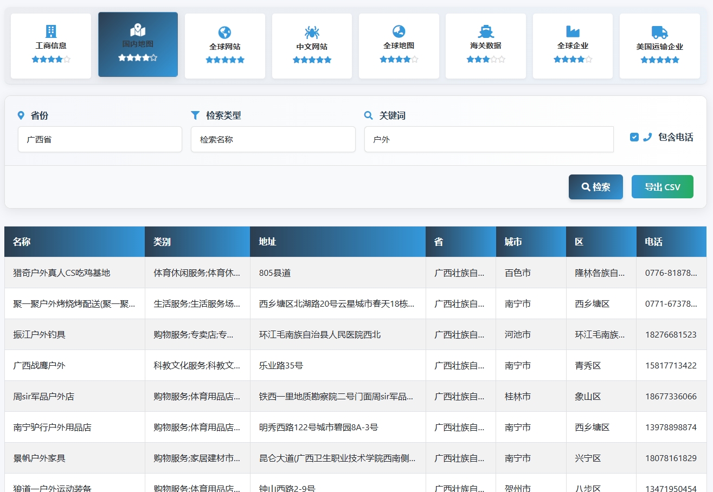Click the star rating under 工商信息
The image size is (713, 492).
point(51,59)
